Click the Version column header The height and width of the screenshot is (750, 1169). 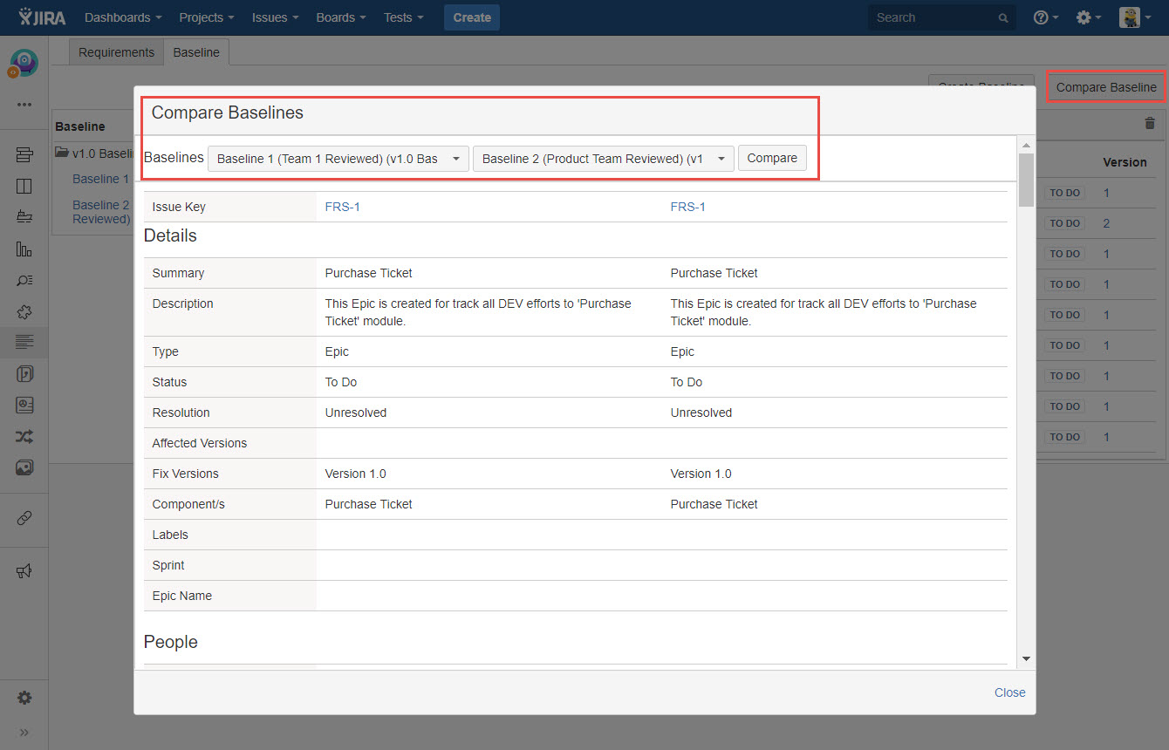coord(1125,162)
